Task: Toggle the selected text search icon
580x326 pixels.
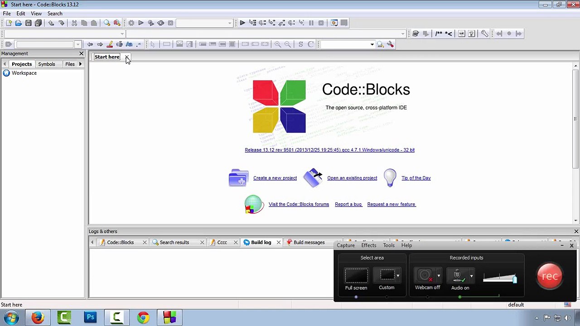Action: (x=119, y=44)
